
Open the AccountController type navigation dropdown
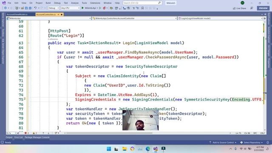click(x=134, y=18)
